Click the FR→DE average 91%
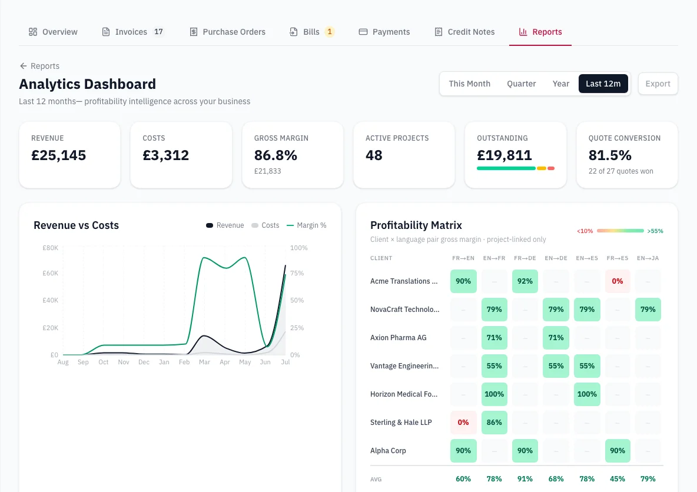Screen dimensions: 697x492 pos(525,479)
